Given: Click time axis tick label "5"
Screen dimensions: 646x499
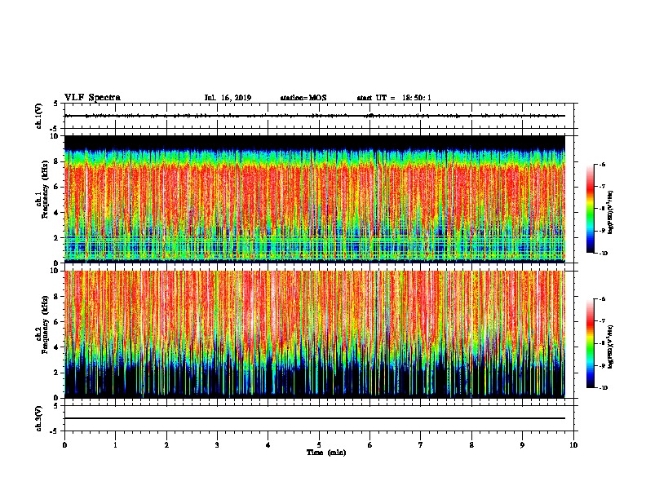Looking at the screenshot, I should coord(319,445).
